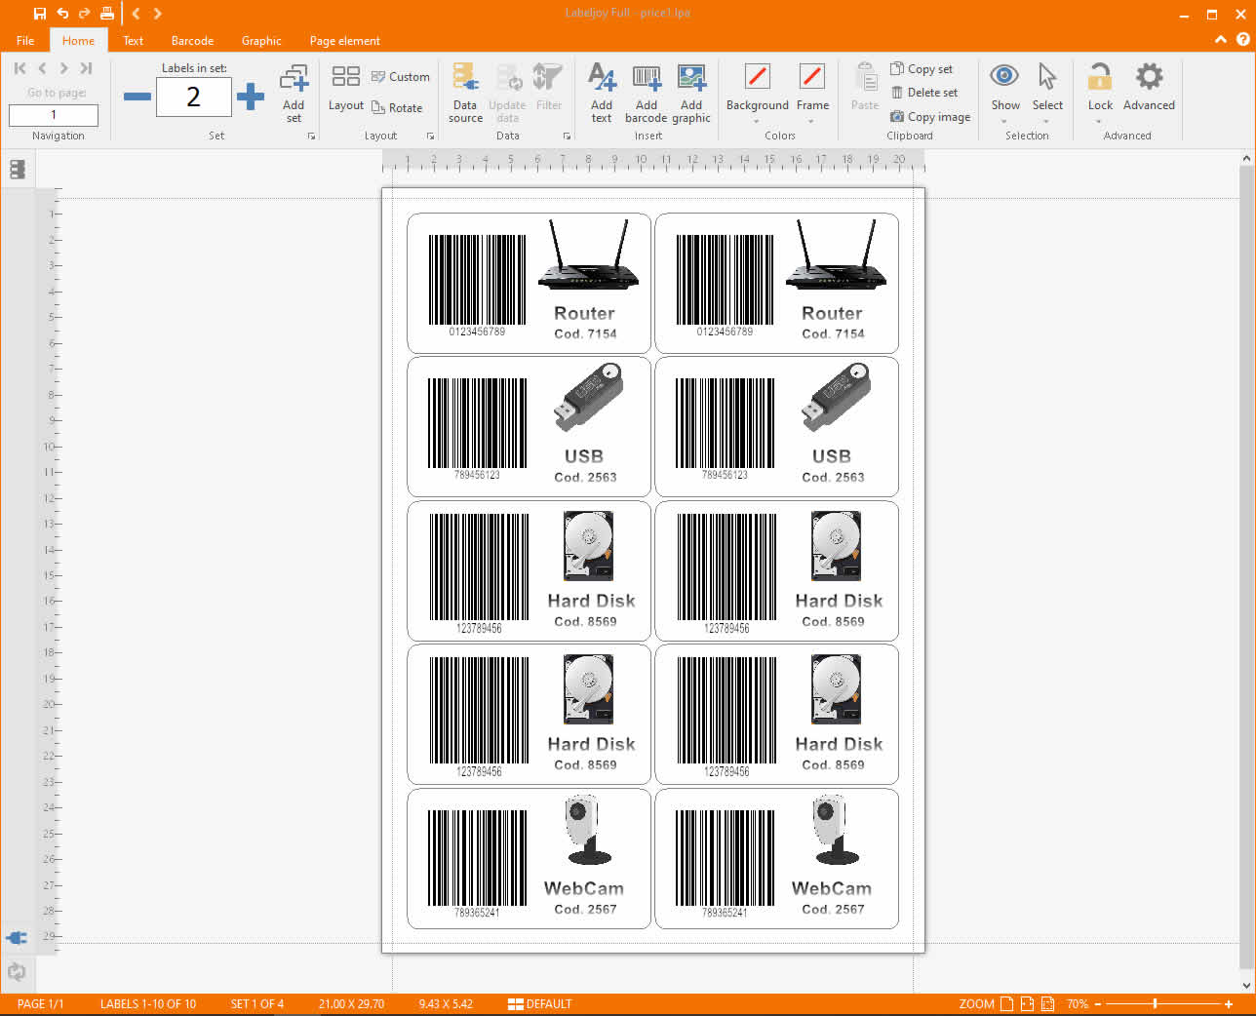Viewport: 1256px width, 1016px height.
Task: Click zoom in plus in status bar
Action: [1229, 1004]
